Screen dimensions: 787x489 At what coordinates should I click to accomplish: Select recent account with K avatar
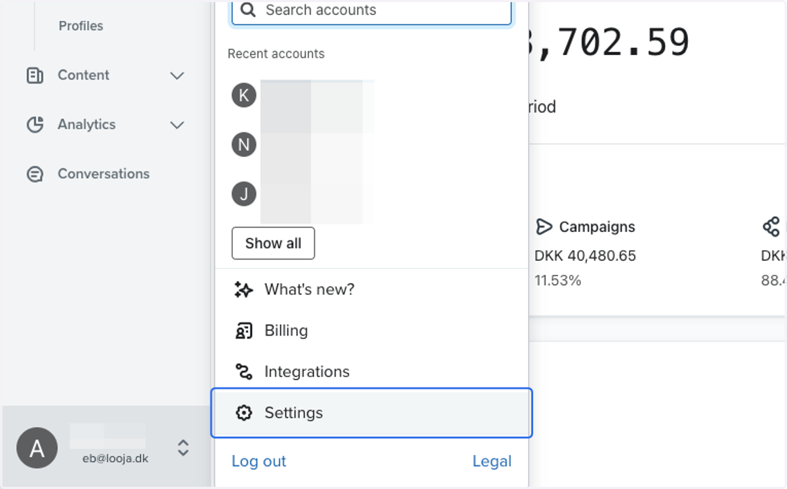tap(244, 96)
